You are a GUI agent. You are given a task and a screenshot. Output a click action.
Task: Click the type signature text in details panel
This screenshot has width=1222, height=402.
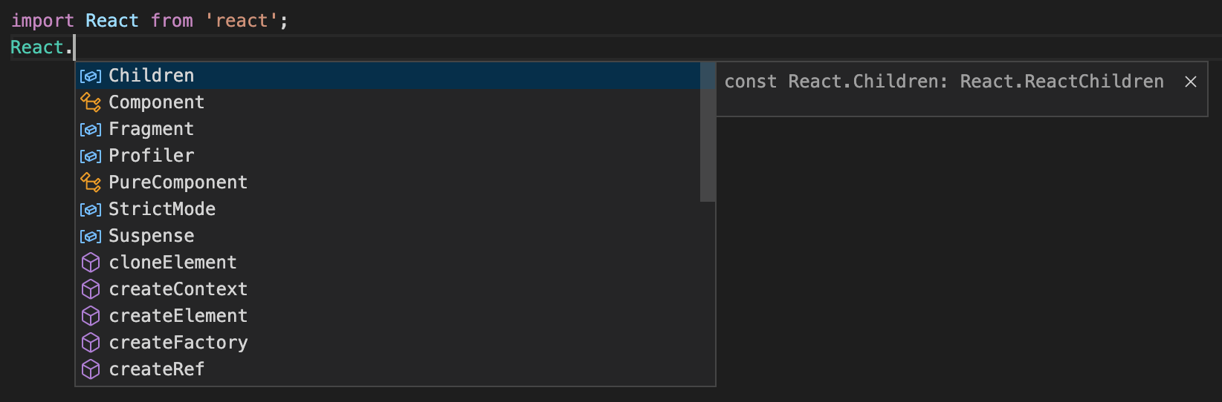click(x=944, y=82)
